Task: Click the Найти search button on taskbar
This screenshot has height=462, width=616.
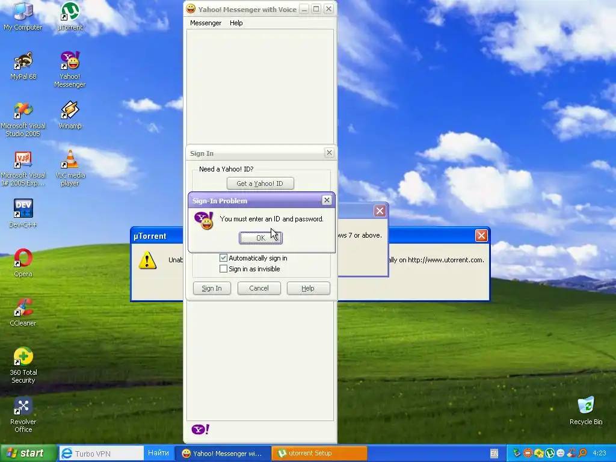Action: [158, 453]
